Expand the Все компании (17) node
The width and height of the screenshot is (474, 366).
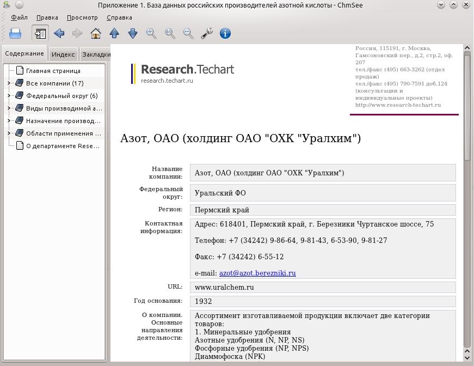point(9,83)
